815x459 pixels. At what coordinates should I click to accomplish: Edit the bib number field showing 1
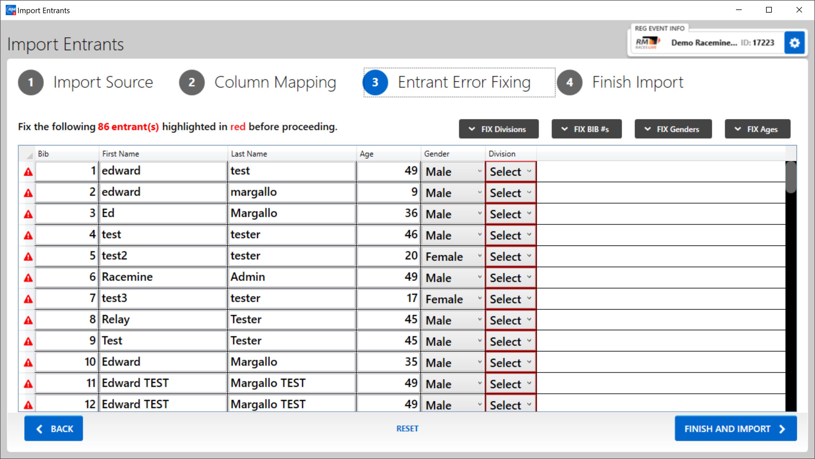(66, 171)
